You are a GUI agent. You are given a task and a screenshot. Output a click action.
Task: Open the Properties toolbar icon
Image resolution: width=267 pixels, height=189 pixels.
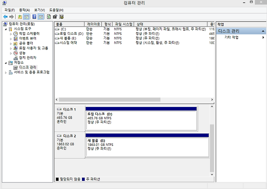pos(55,17)
